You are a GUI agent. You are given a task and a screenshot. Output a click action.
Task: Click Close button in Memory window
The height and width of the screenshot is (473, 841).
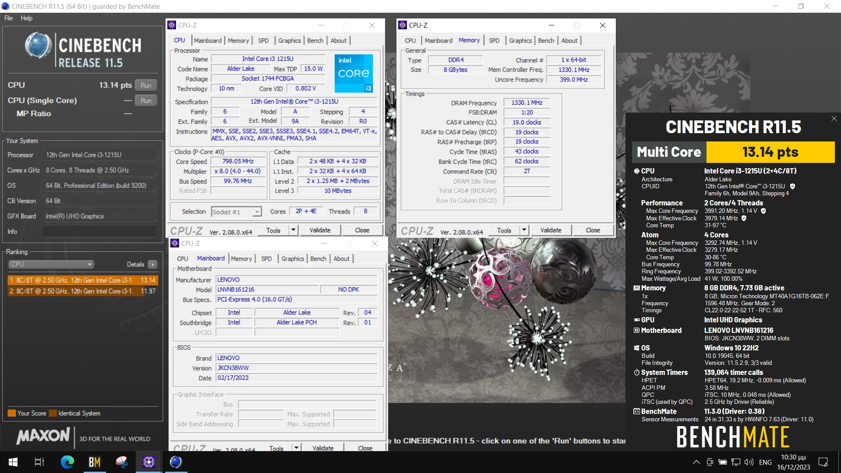tap(593, 230)
